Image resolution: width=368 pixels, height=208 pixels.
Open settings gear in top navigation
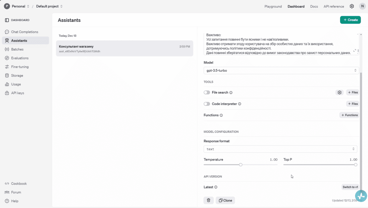pos(352,6)
